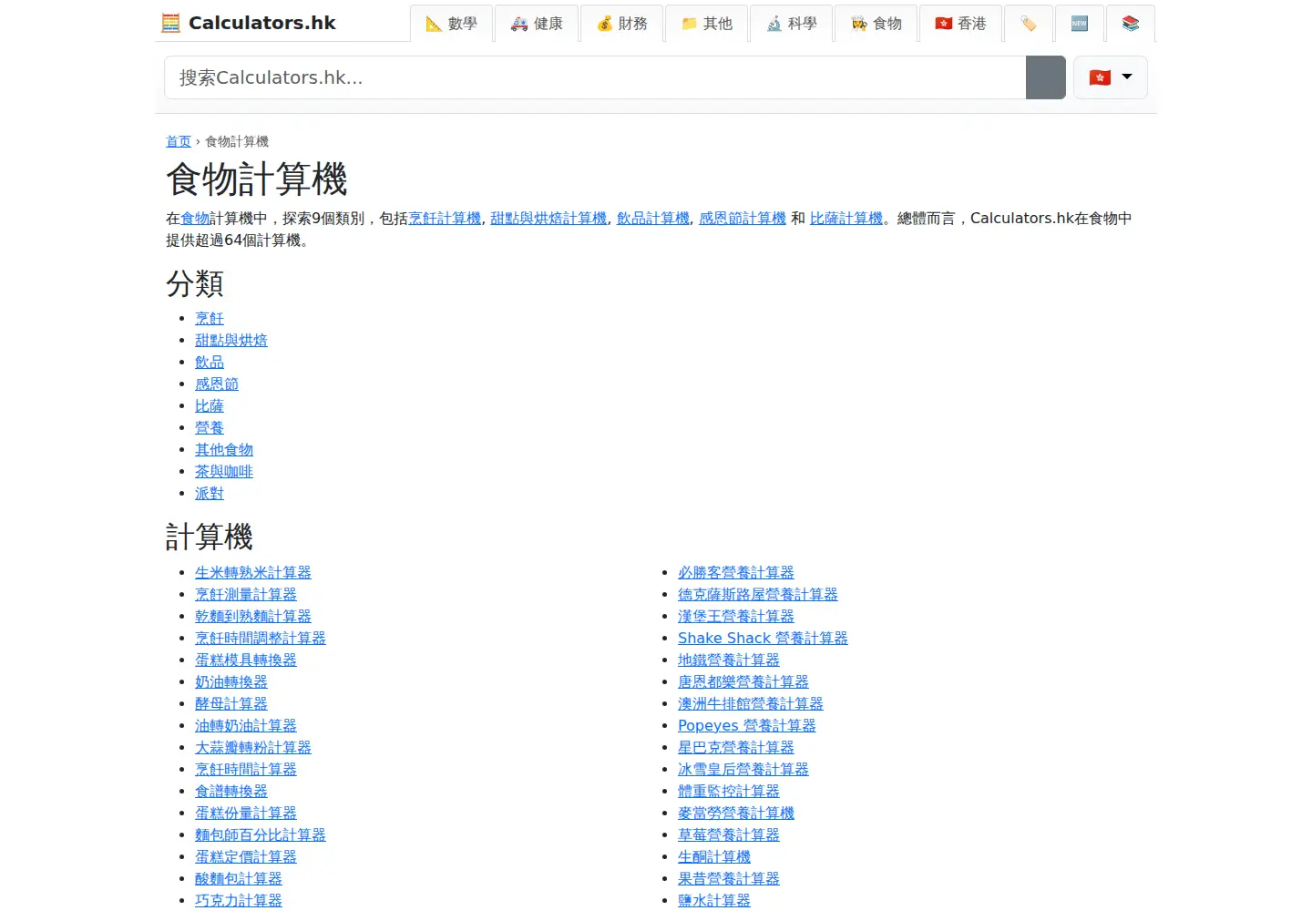Click the grey search button
Image resolution: width=1312 pixels, height=911 pixels.
point(1046,77)
